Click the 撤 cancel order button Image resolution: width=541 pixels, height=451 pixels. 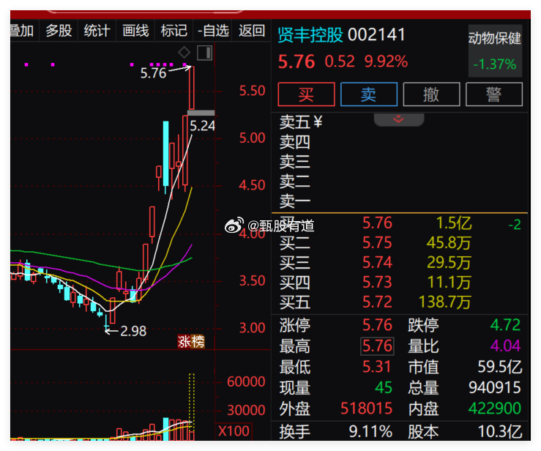[x=431, y=94]
